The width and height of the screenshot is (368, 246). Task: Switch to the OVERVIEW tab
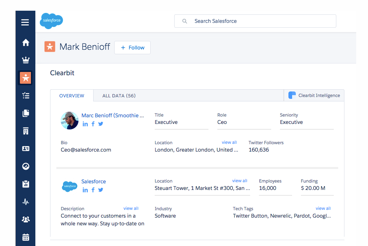pos(71,96)
